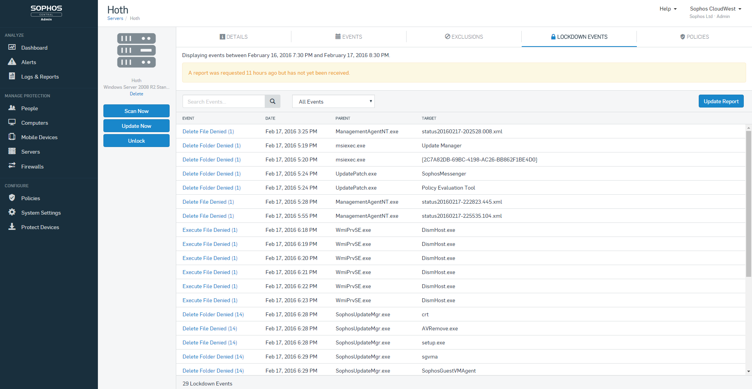This screenshot has height=389, width=752.
Task: Open Protect Devices in the sidebar
Action: pos(40,227)
